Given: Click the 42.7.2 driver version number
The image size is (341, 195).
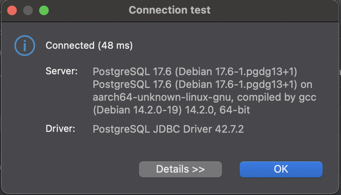Looking at the screenshot, I should (x=230, y=129).
